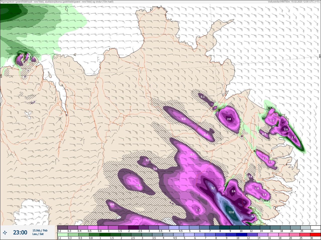Image resolution: width=321 pixels, height=240 pixels.
Task: Click the 30 label under the snow legend
Action: (x=312, y=231)
